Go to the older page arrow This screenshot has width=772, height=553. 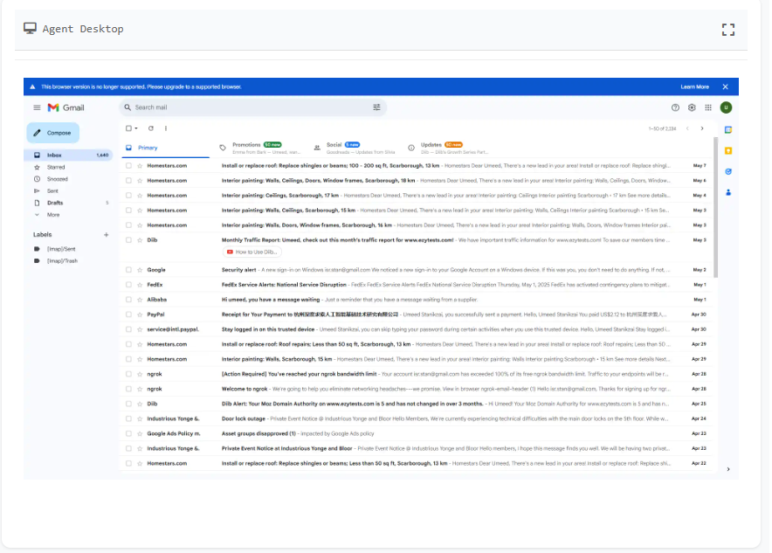click(702, 128)
